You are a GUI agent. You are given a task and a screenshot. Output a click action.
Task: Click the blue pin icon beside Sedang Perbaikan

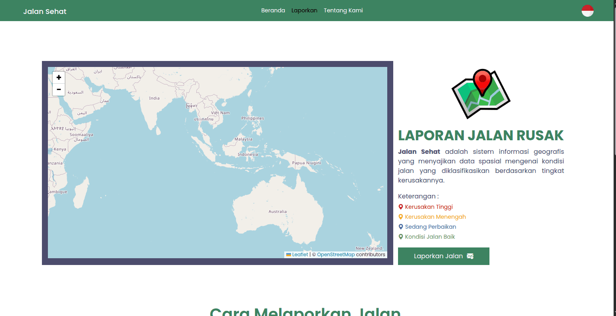coord(400,226)
